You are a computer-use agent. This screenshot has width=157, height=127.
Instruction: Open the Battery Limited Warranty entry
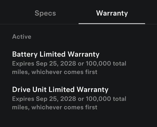click(56, 54)
